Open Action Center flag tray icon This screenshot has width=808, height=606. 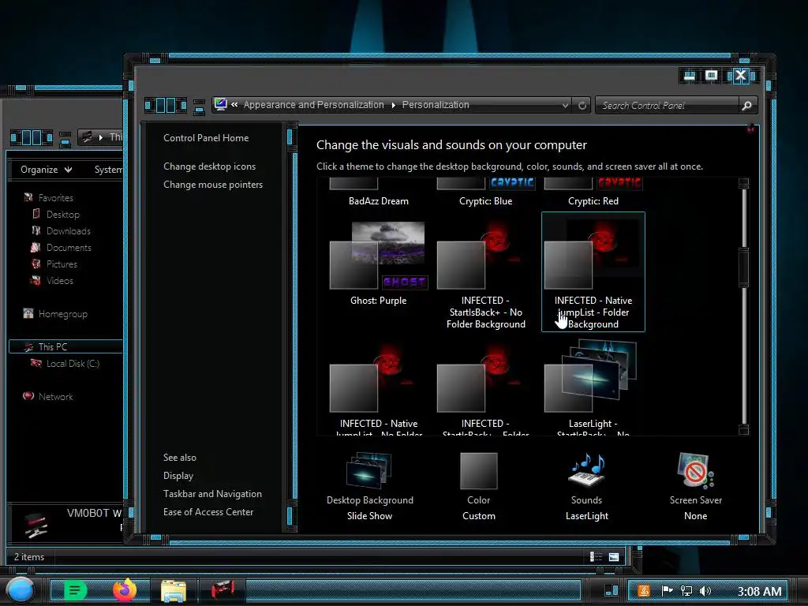(x=667, y=590)
